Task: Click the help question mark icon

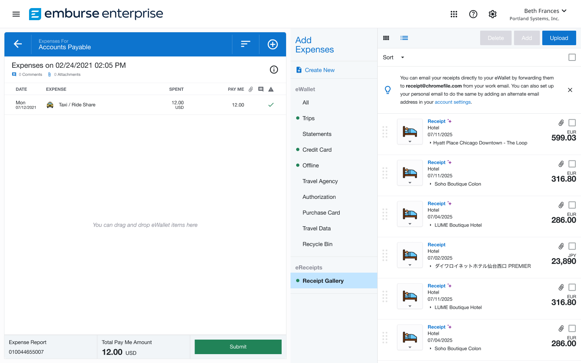Action: coord(473,14)
